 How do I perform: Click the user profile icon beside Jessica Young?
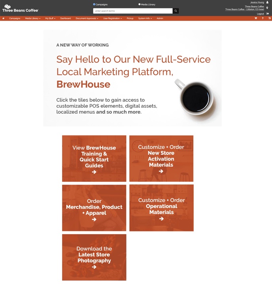tap(267, 2)
